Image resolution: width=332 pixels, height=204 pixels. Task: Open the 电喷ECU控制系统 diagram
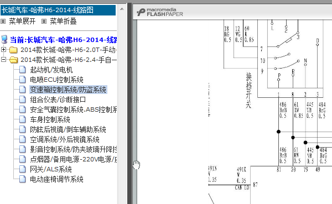pos(56,80)
